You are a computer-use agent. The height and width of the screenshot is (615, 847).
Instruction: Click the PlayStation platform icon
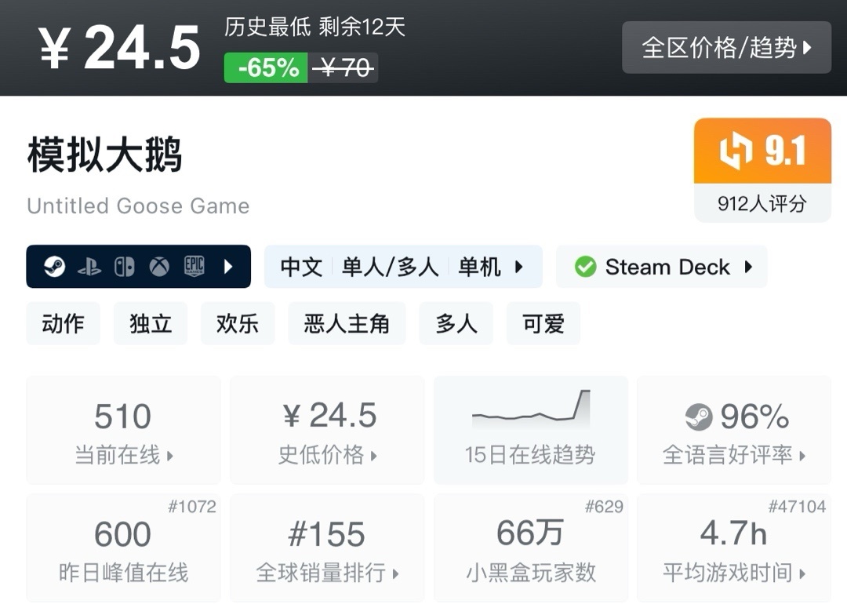coord(89,267)
